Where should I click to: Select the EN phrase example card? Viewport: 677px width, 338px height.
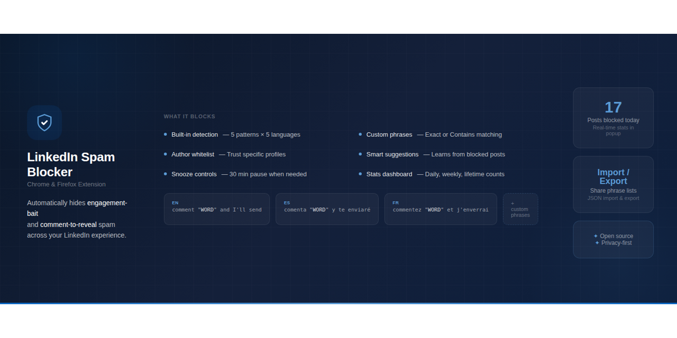click(217, 209)
